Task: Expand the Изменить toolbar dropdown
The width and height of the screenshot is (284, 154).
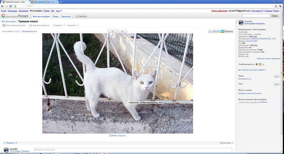Action: pos(73,25)
